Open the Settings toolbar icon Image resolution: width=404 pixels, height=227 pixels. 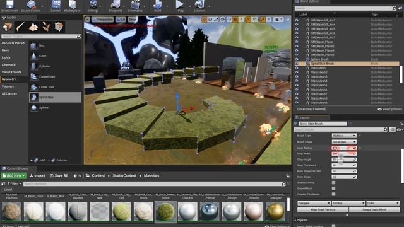click(93, 6)
